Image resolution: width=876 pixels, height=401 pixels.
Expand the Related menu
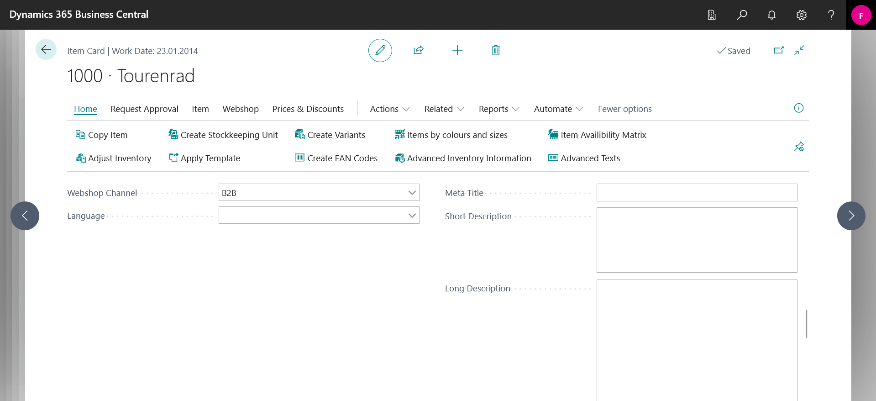click(444, 109)
